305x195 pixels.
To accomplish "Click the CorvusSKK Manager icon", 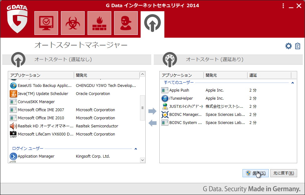I will coord(13,102).
